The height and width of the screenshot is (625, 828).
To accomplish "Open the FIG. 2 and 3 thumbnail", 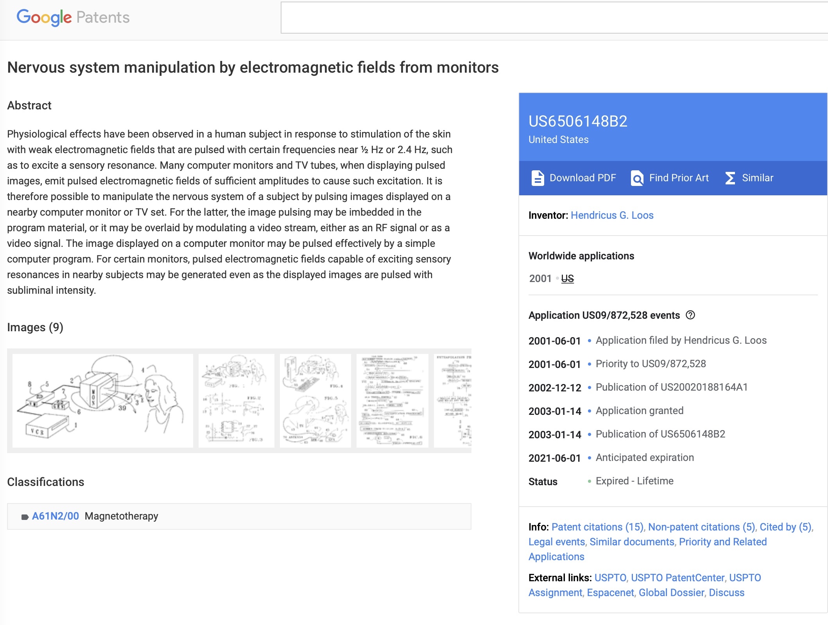I will click(236, 401).
